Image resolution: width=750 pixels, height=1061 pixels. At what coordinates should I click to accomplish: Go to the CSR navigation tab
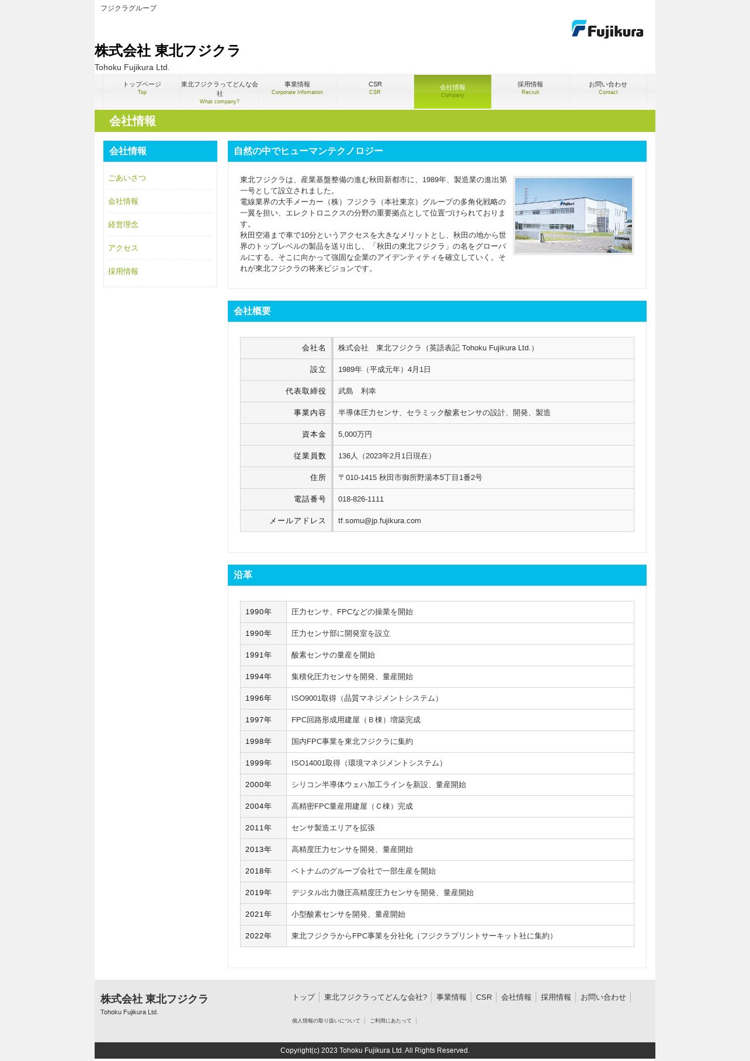[x=375, y=91]
